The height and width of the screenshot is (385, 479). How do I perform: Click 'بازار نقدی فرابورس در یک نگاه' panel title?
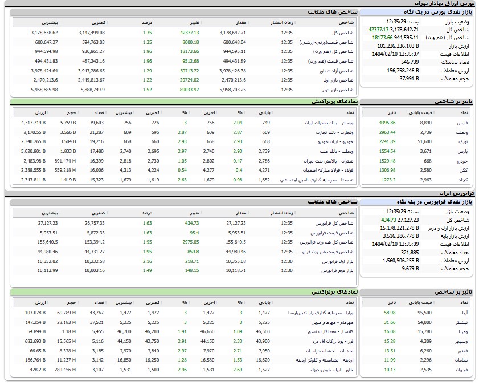[435, 202]
